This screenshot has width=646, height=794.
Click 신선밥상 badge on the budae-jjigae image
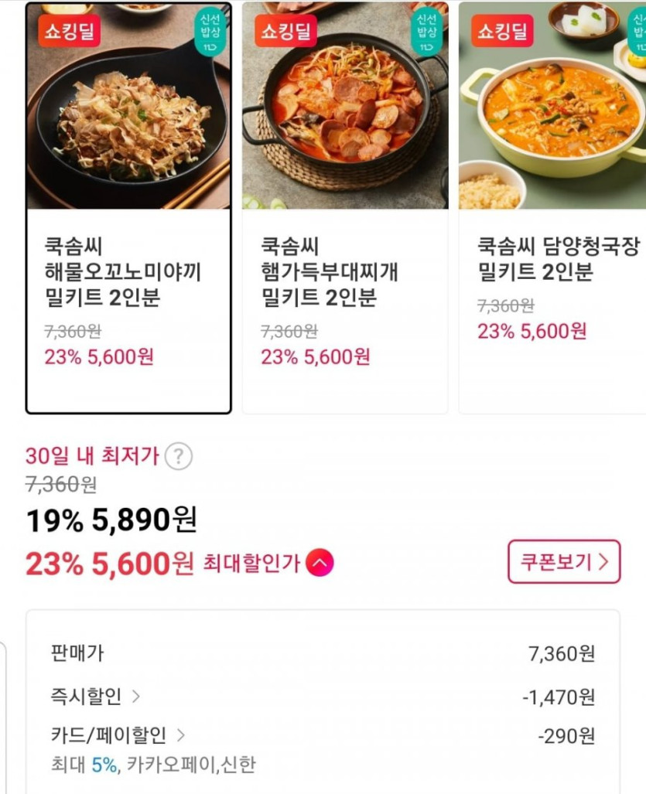426,32
